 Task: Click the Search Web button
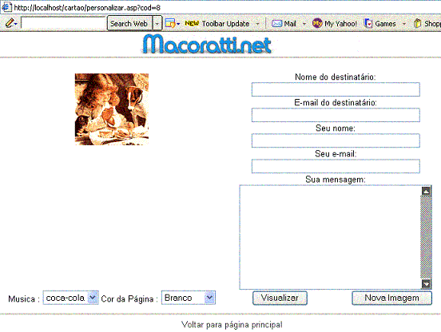[129, 24]
